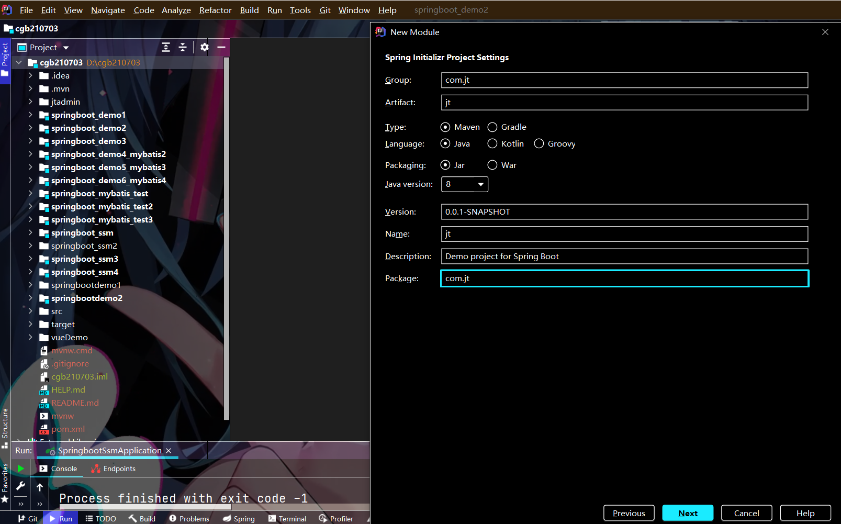Click the Version input field
Viewport: 841px width, 524px height.
tap(624, 212)
